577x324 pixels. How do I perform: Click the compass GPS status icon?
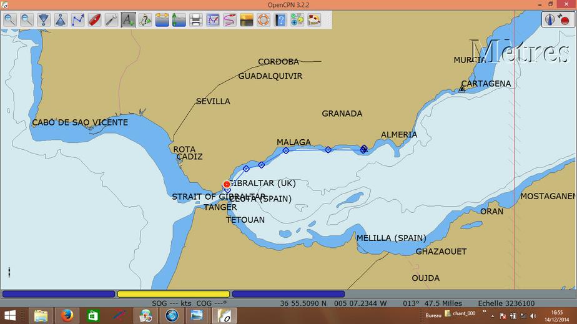click(550, 19)
